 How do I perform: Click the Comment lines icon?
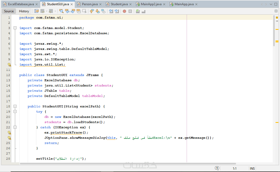138,11
